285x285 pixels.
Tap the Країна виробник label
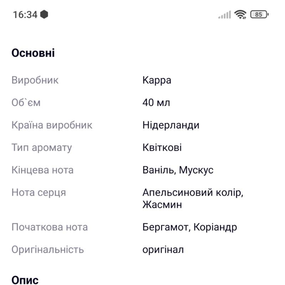coord(52,125)
